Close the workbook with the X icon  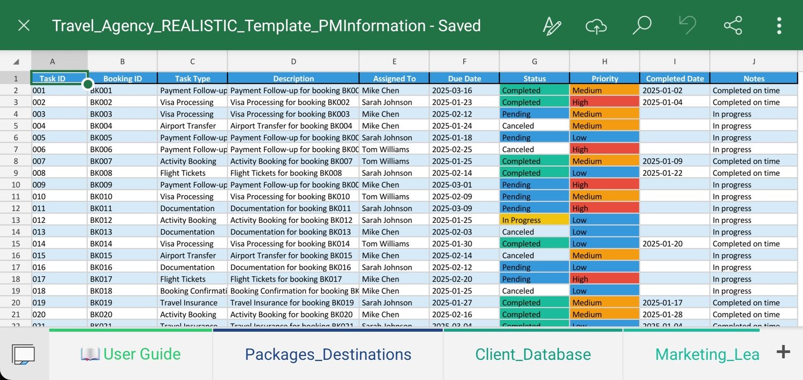click(x=24, y=25)
